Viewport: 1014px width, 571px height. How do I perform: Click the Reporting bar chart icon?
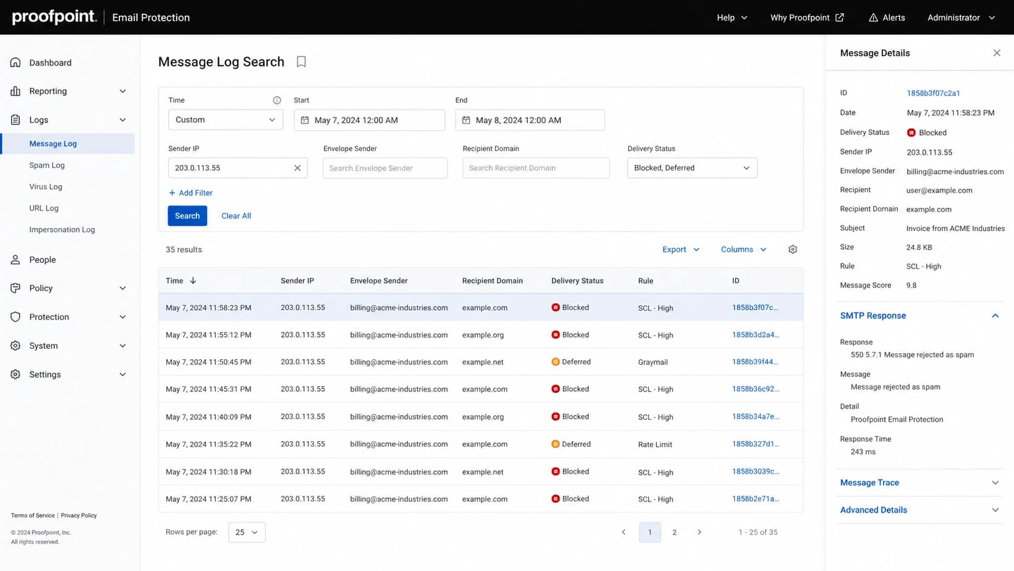coord(16,91)
